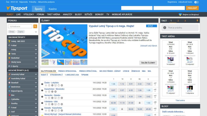Viewport: 207px width, 116px height.
Task: Toggle the Zajtra filter pill
Action: click(x=21, y=32)
